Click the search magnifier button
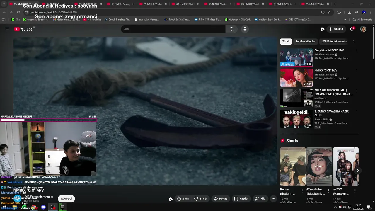This screenshot has height=211, width=375. [232, 29]
